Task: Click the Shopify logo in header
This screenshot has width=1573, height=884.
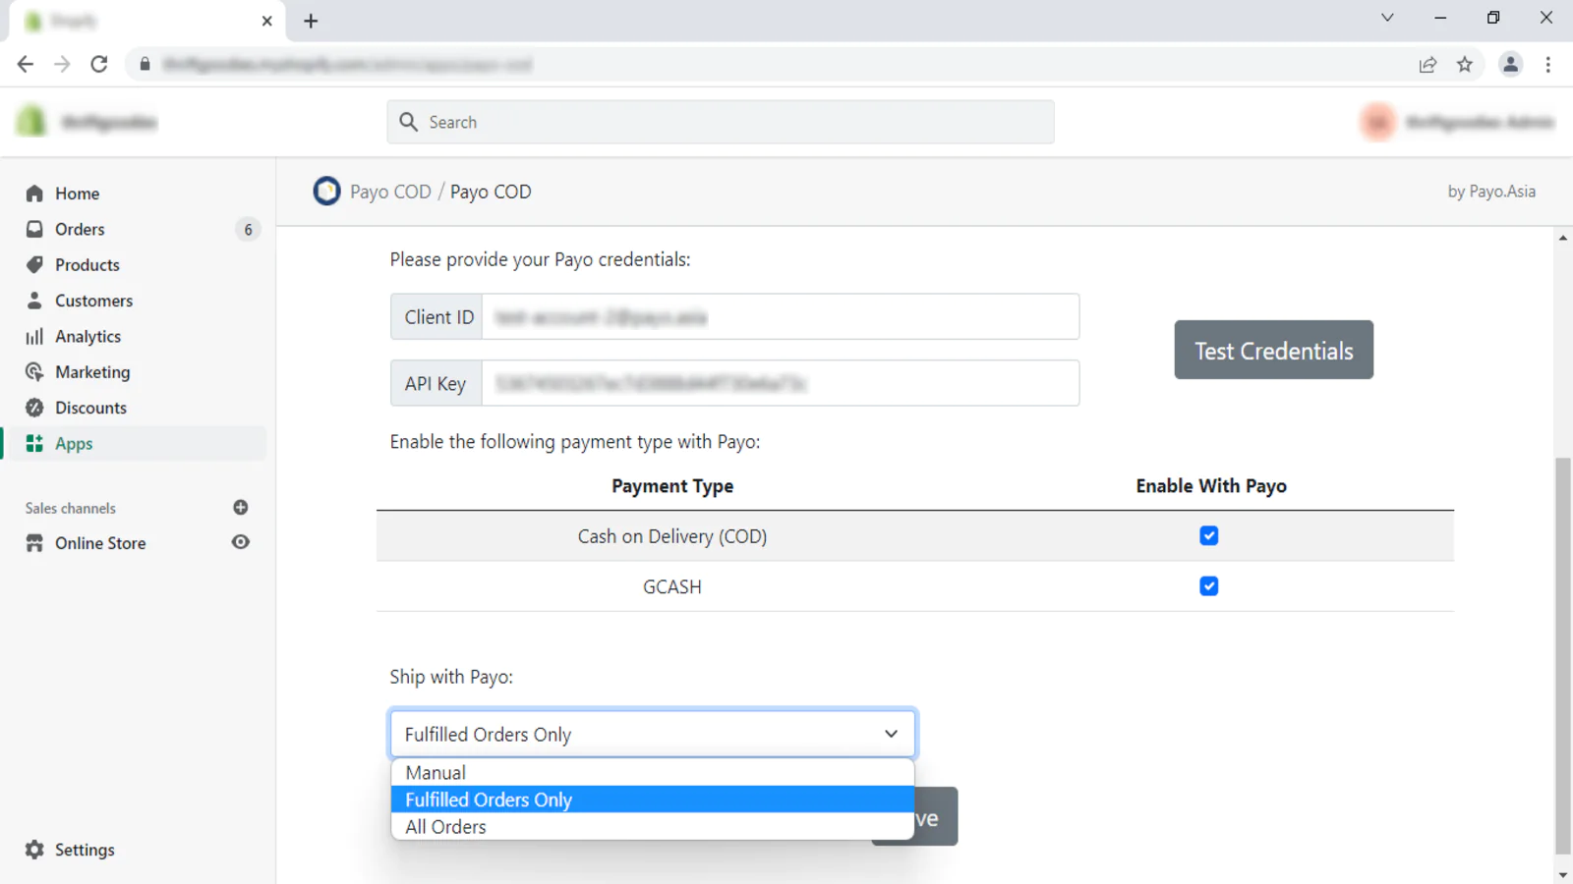Action: (31, 122)
